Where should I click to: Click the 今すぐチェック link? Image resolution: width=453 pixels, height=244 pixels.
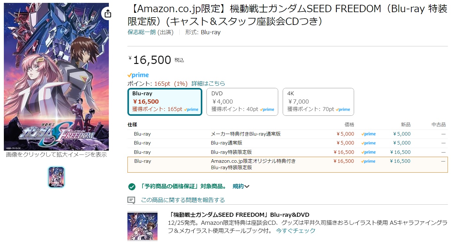coord(295,231)
